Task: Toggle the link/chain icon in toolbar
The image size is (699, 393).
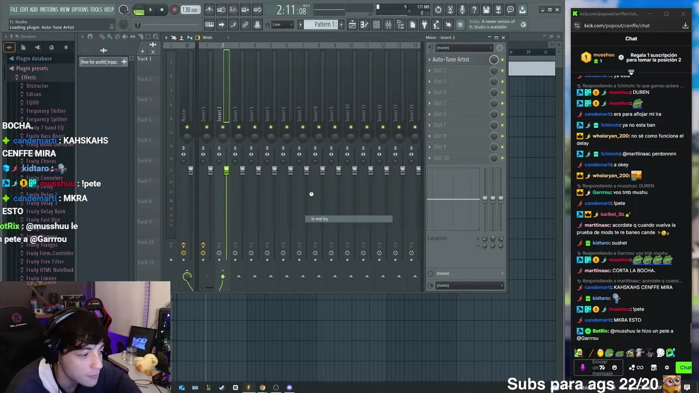Action: 245,25
